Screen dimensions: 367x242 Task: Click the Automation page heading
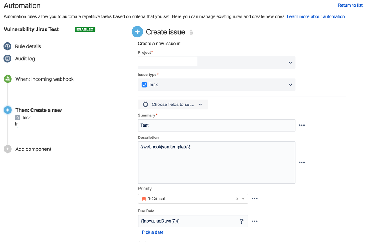(x=22, y=5)
